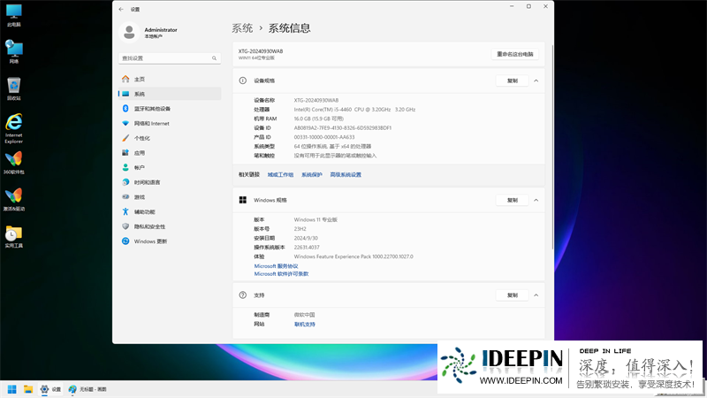Screen dimensions: 707x398
Task: Click the info icon beside 设备规格
Action: pyautogui.click(x=242, y=80)
